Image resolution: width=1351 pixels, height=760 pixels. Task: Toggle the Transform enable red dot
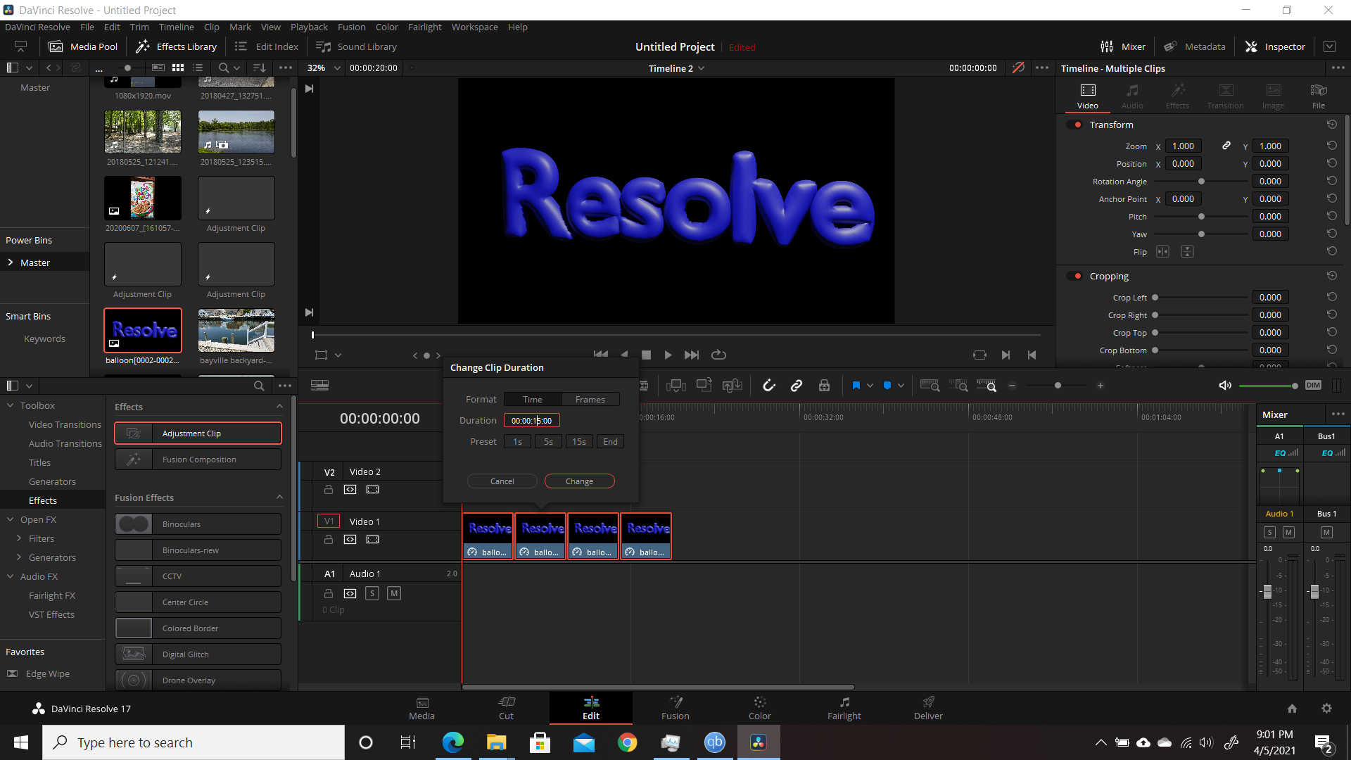pyautogui.click(x=1077, y=125)
